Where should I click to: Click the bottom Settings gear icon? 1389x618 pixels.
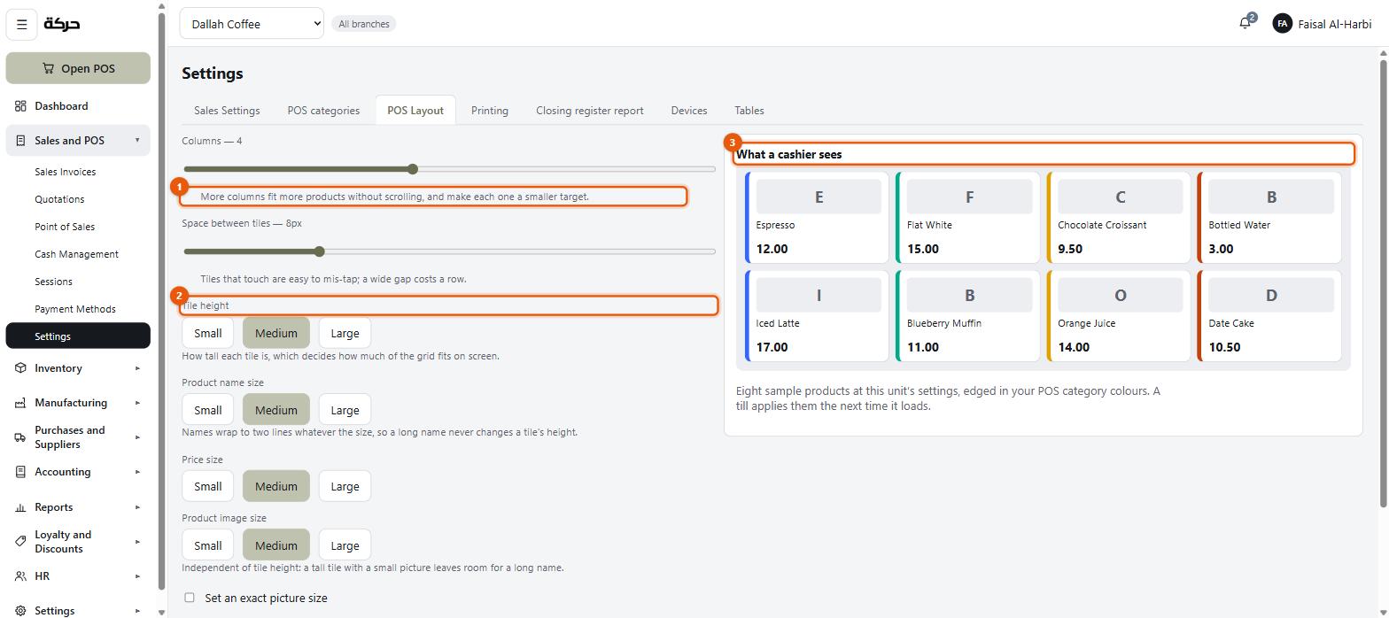point(20,611)
